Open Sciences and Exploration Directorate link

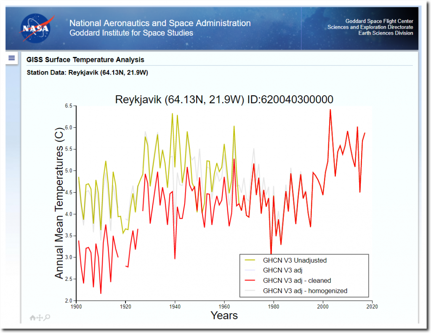(x=370, y=27)
